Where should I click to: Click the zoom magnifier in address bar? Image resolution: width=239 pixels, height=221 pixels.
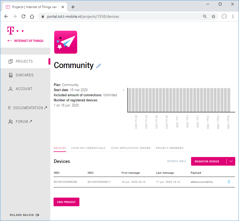tap(205, 16)
